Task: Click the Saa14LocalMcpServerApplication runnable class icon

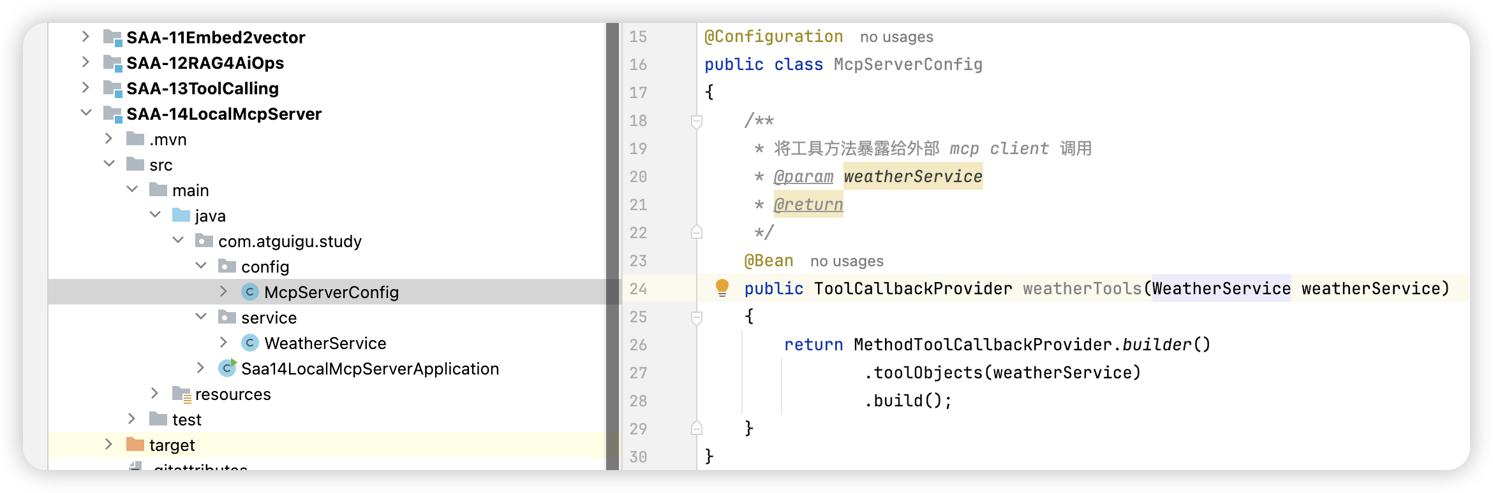Action: click(227, 368)
